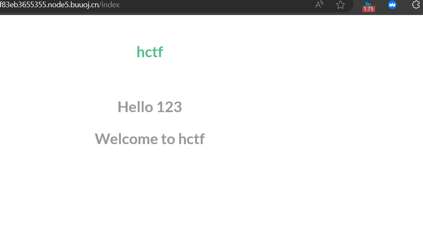
Task: Click the word Hello in the greeting
Action: [136, 107]
